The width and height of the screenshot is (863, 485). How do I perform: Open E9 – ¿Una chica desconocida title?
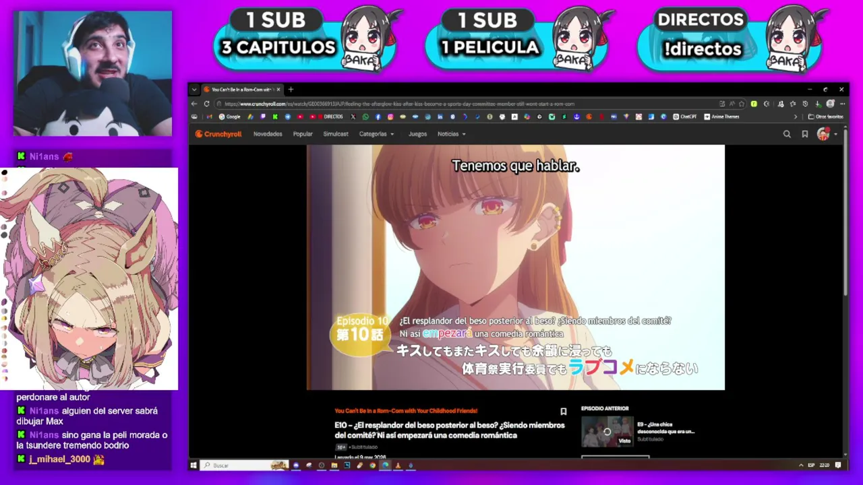point(665,428)
